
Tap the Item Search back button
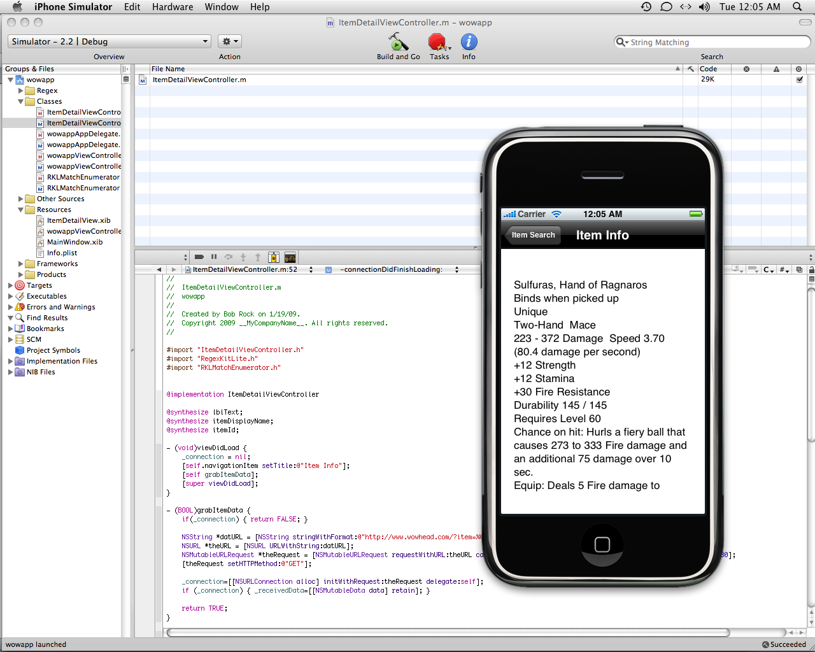coord(532,235)
